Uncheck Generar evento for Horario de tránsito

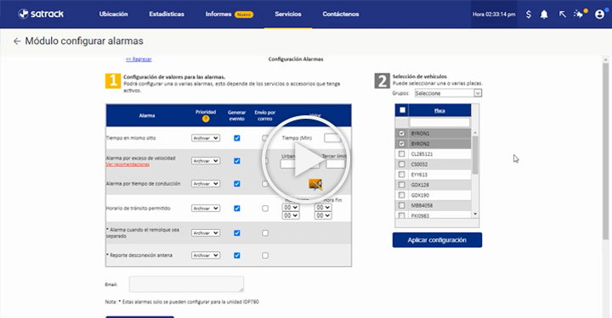coord(237,209)
